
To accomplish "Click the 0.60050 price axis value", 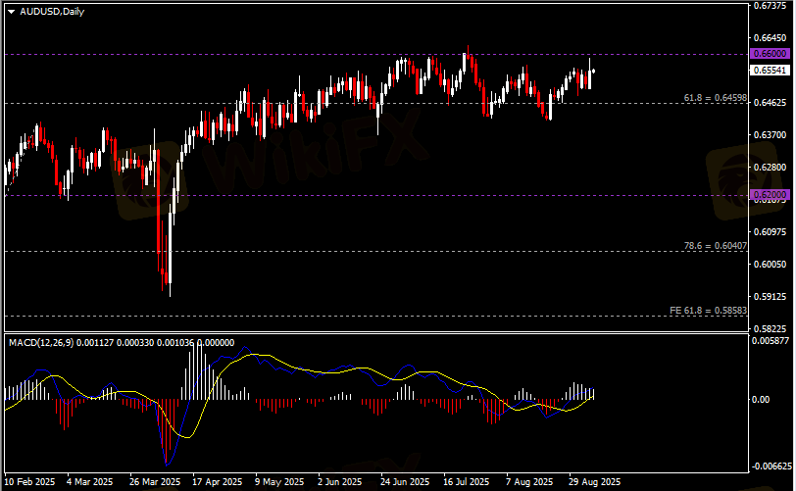I will click(770, 264).
